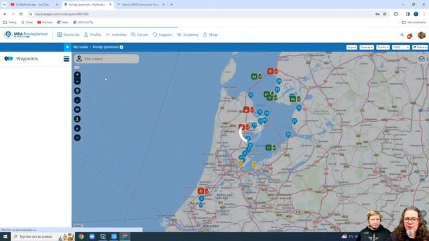Image resolution: width=429 pixels, height=241 pixels.
Task: Expand the Save as dropdown
Action: tap(367, 48)
